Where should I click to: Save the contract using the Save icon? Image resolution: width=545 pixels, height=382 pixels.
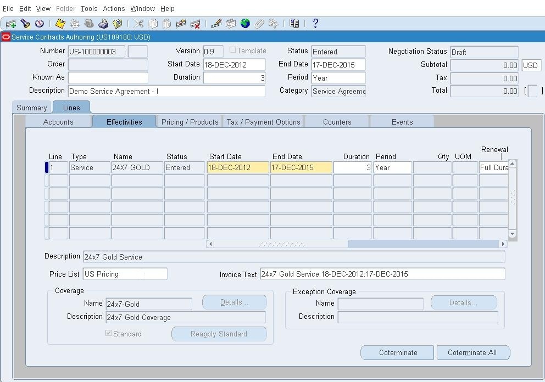[60, 23]
